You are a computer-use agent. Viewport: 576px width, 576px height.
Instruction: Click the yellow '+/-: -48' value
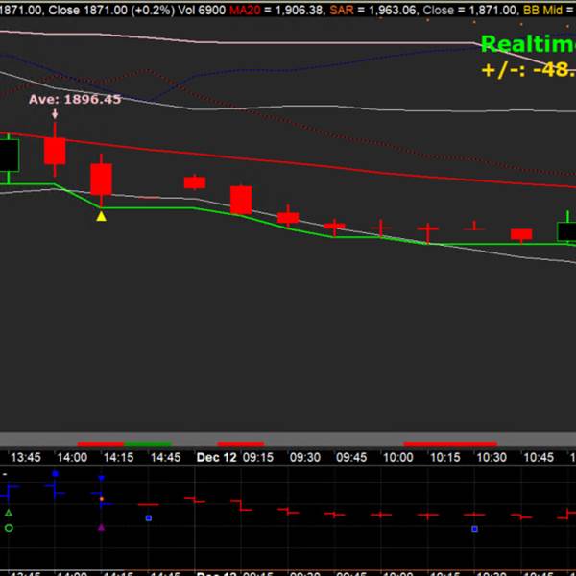point(529,69)
